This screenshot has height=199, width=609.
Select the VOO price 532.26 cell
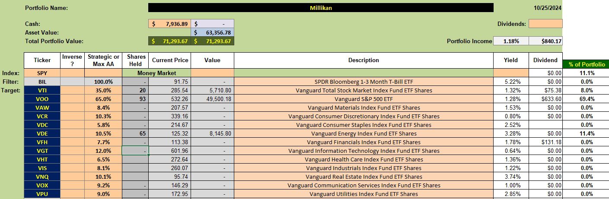point(169,99)
